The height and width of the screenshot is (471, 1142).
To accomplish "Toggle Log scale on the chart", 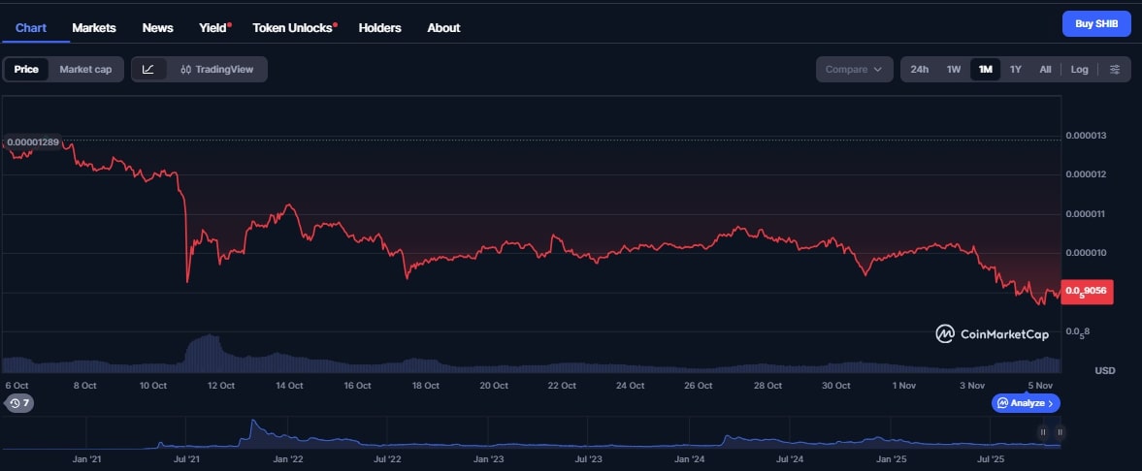I will [x=1079, y=69].
